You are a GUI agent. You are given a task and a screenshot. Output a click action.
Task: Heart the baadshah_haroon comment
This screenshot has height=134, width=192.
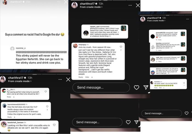54,125
